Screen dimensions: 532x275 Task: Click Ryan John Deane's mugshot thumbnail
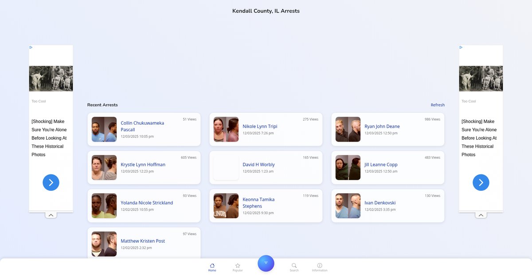pos(348,130)
